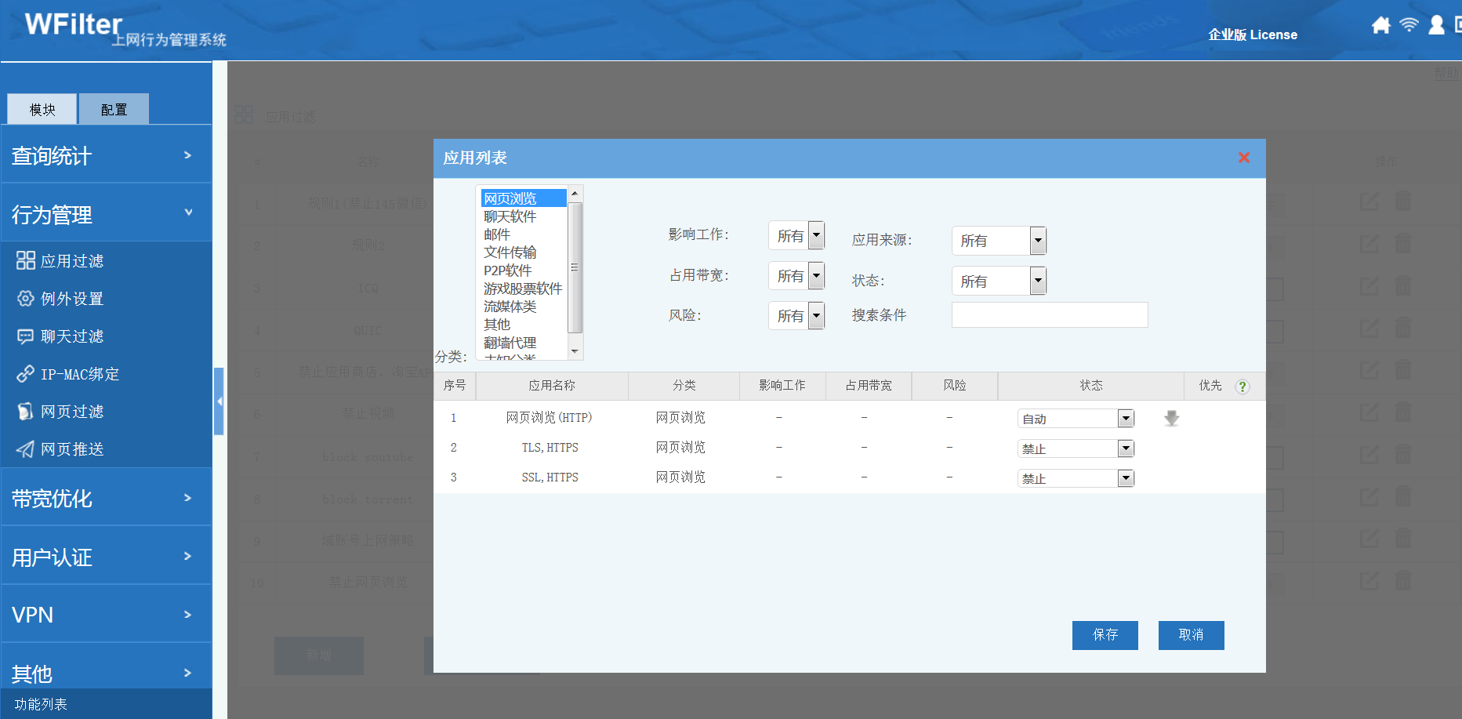Screen dimensions: 1462x719
Task: Click the category list scrollbar down arrow
Action: 575,351
